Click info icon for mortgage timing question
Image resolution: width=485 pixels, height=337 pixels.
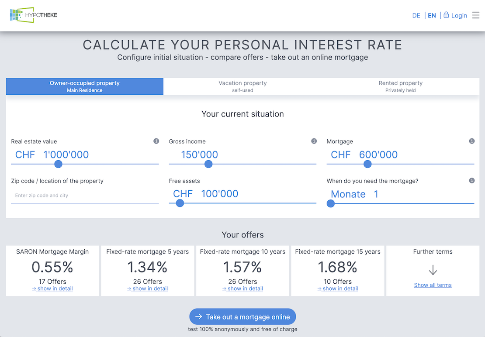coord(472,181)
